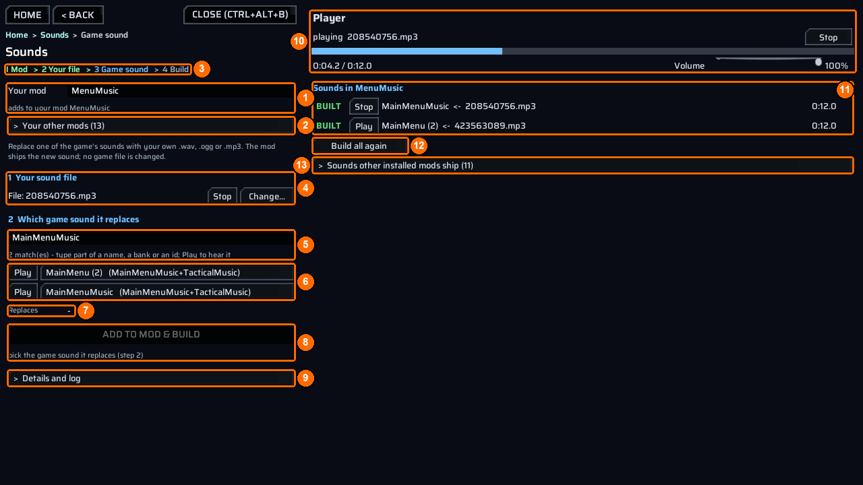Click ADD TO MOD & BUILD

coord(151,335)
